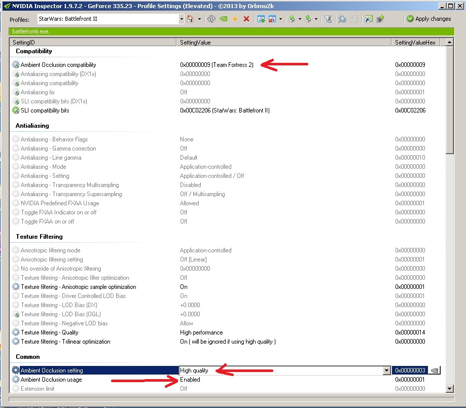The width and height of the screenshot is (466, 408).
Task: Delete profile with the red X icon
Action: (x=246, y=19)
